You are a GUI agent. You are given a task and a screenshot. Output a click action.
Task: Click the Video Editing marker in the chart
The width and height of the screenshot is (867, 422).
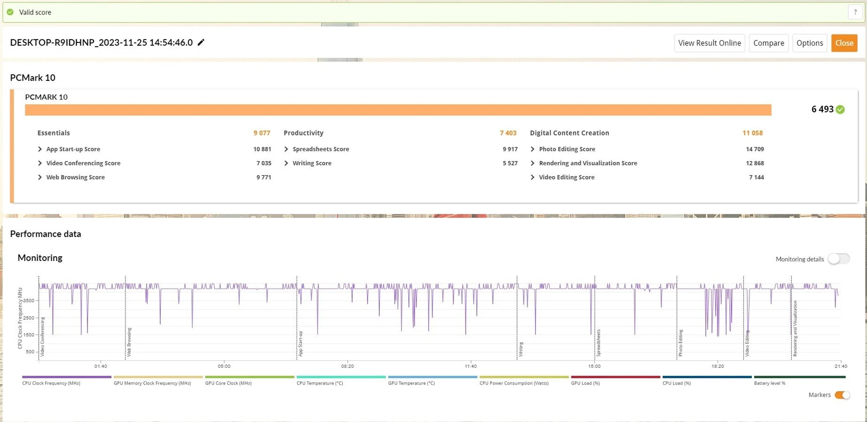pyautogui.click(x=747, y=343)
